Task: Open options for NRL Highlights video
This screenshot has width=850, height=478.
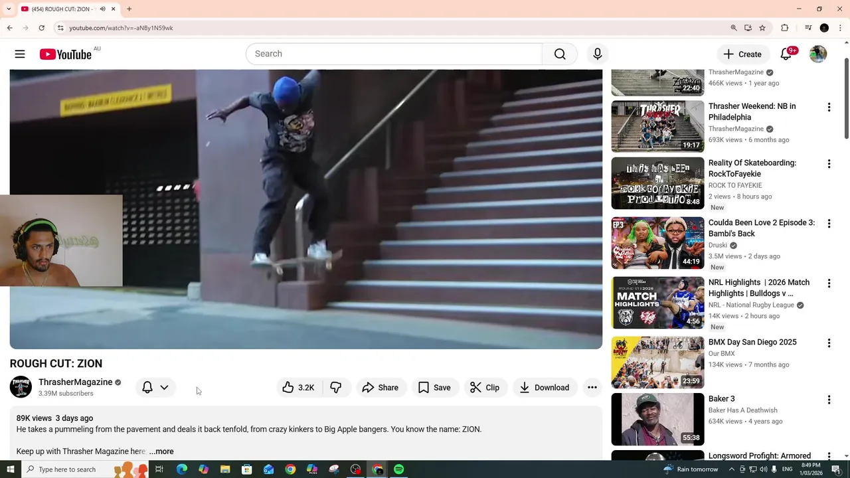Action: (x=829, y=283)
